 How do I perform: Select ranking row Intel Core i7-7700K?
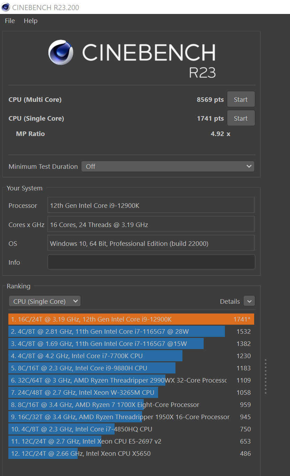pyautogui.click(x=131, y=356)
